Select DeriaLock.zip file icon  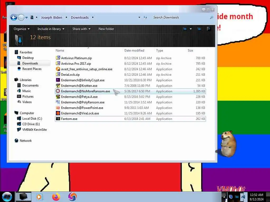click(x=58, y=74)
